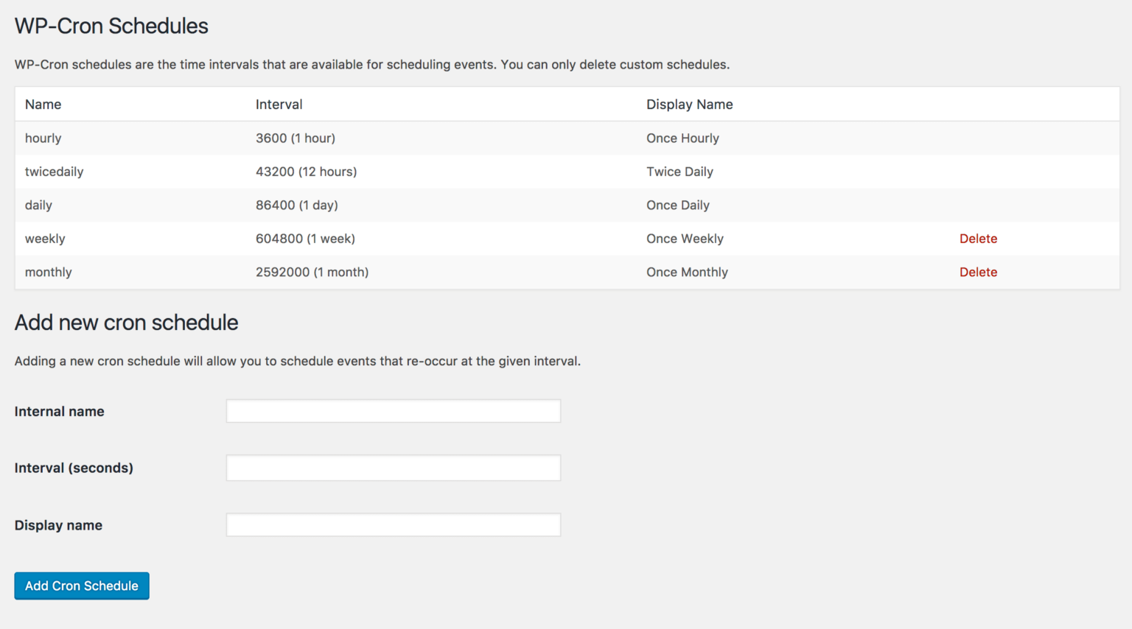Click the 'Once Hourly' display name
Viewport: 1132px width, 629px height.
682,138
